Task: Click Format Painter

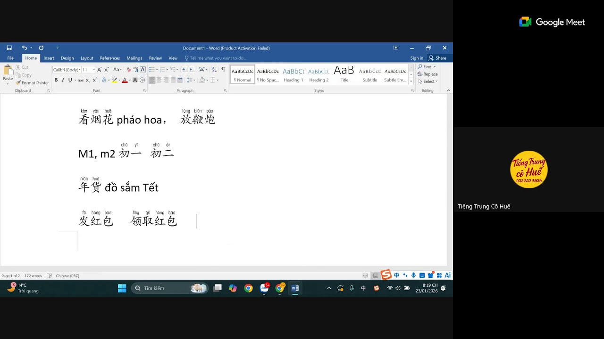Action: coord(32,83)
